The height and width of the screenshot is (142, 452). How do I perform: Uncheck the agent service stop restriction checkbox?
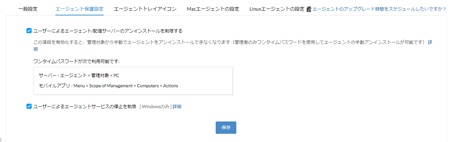pos(29,106)
